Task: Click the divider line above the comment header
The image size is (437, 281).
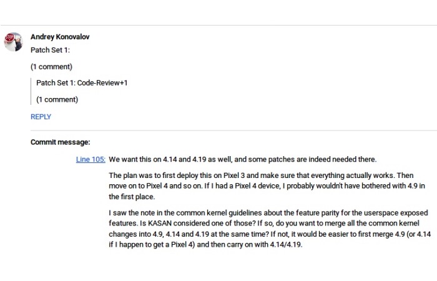Action: pos(219,26)
